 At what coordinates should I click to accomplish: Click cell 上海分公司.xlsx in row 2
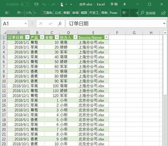point(93,43)
